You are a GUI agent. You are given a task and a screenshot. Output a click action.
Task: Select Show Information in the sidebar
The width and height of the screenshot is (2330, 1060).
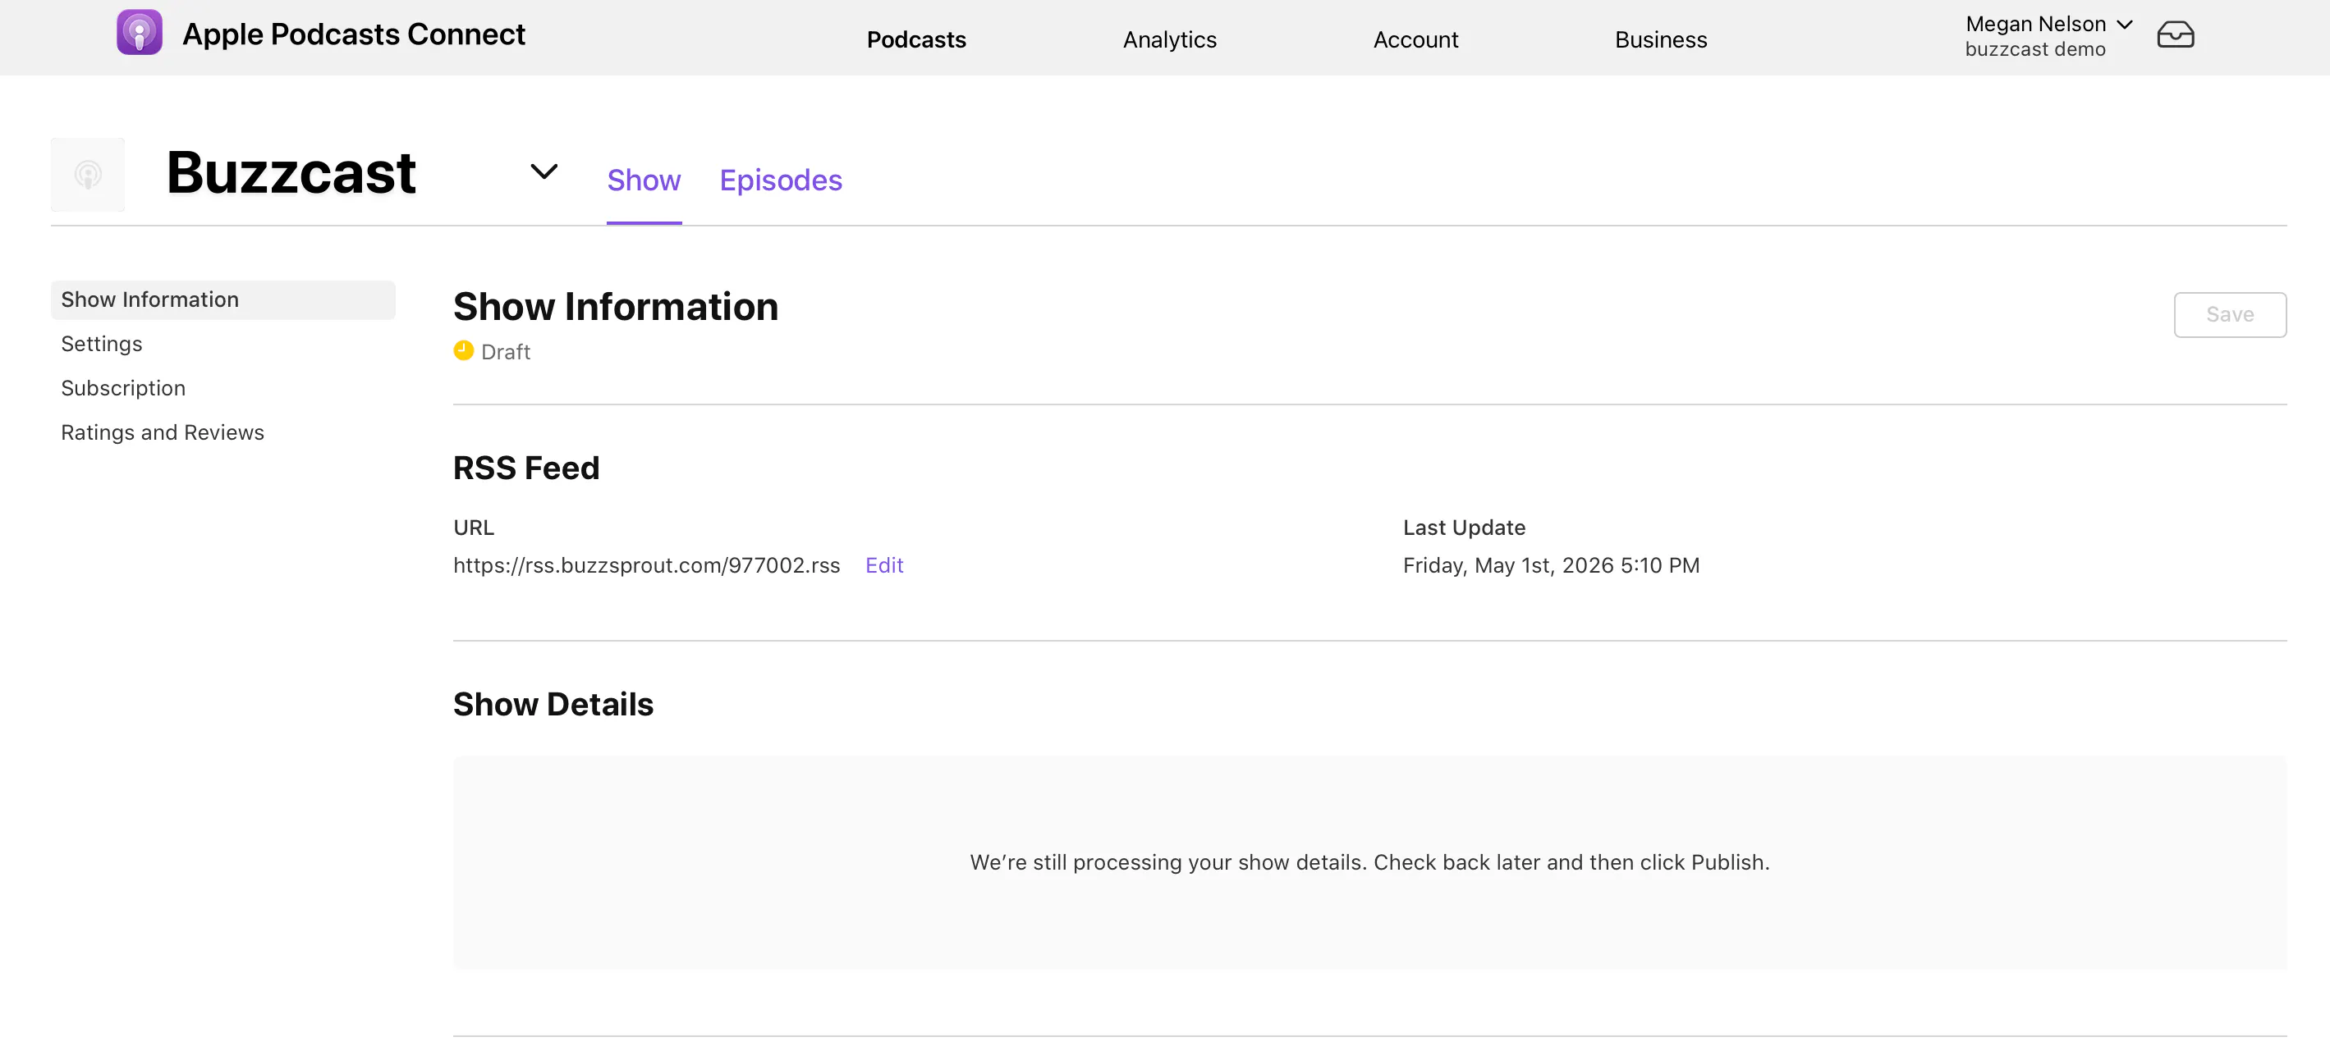[223, 299]
